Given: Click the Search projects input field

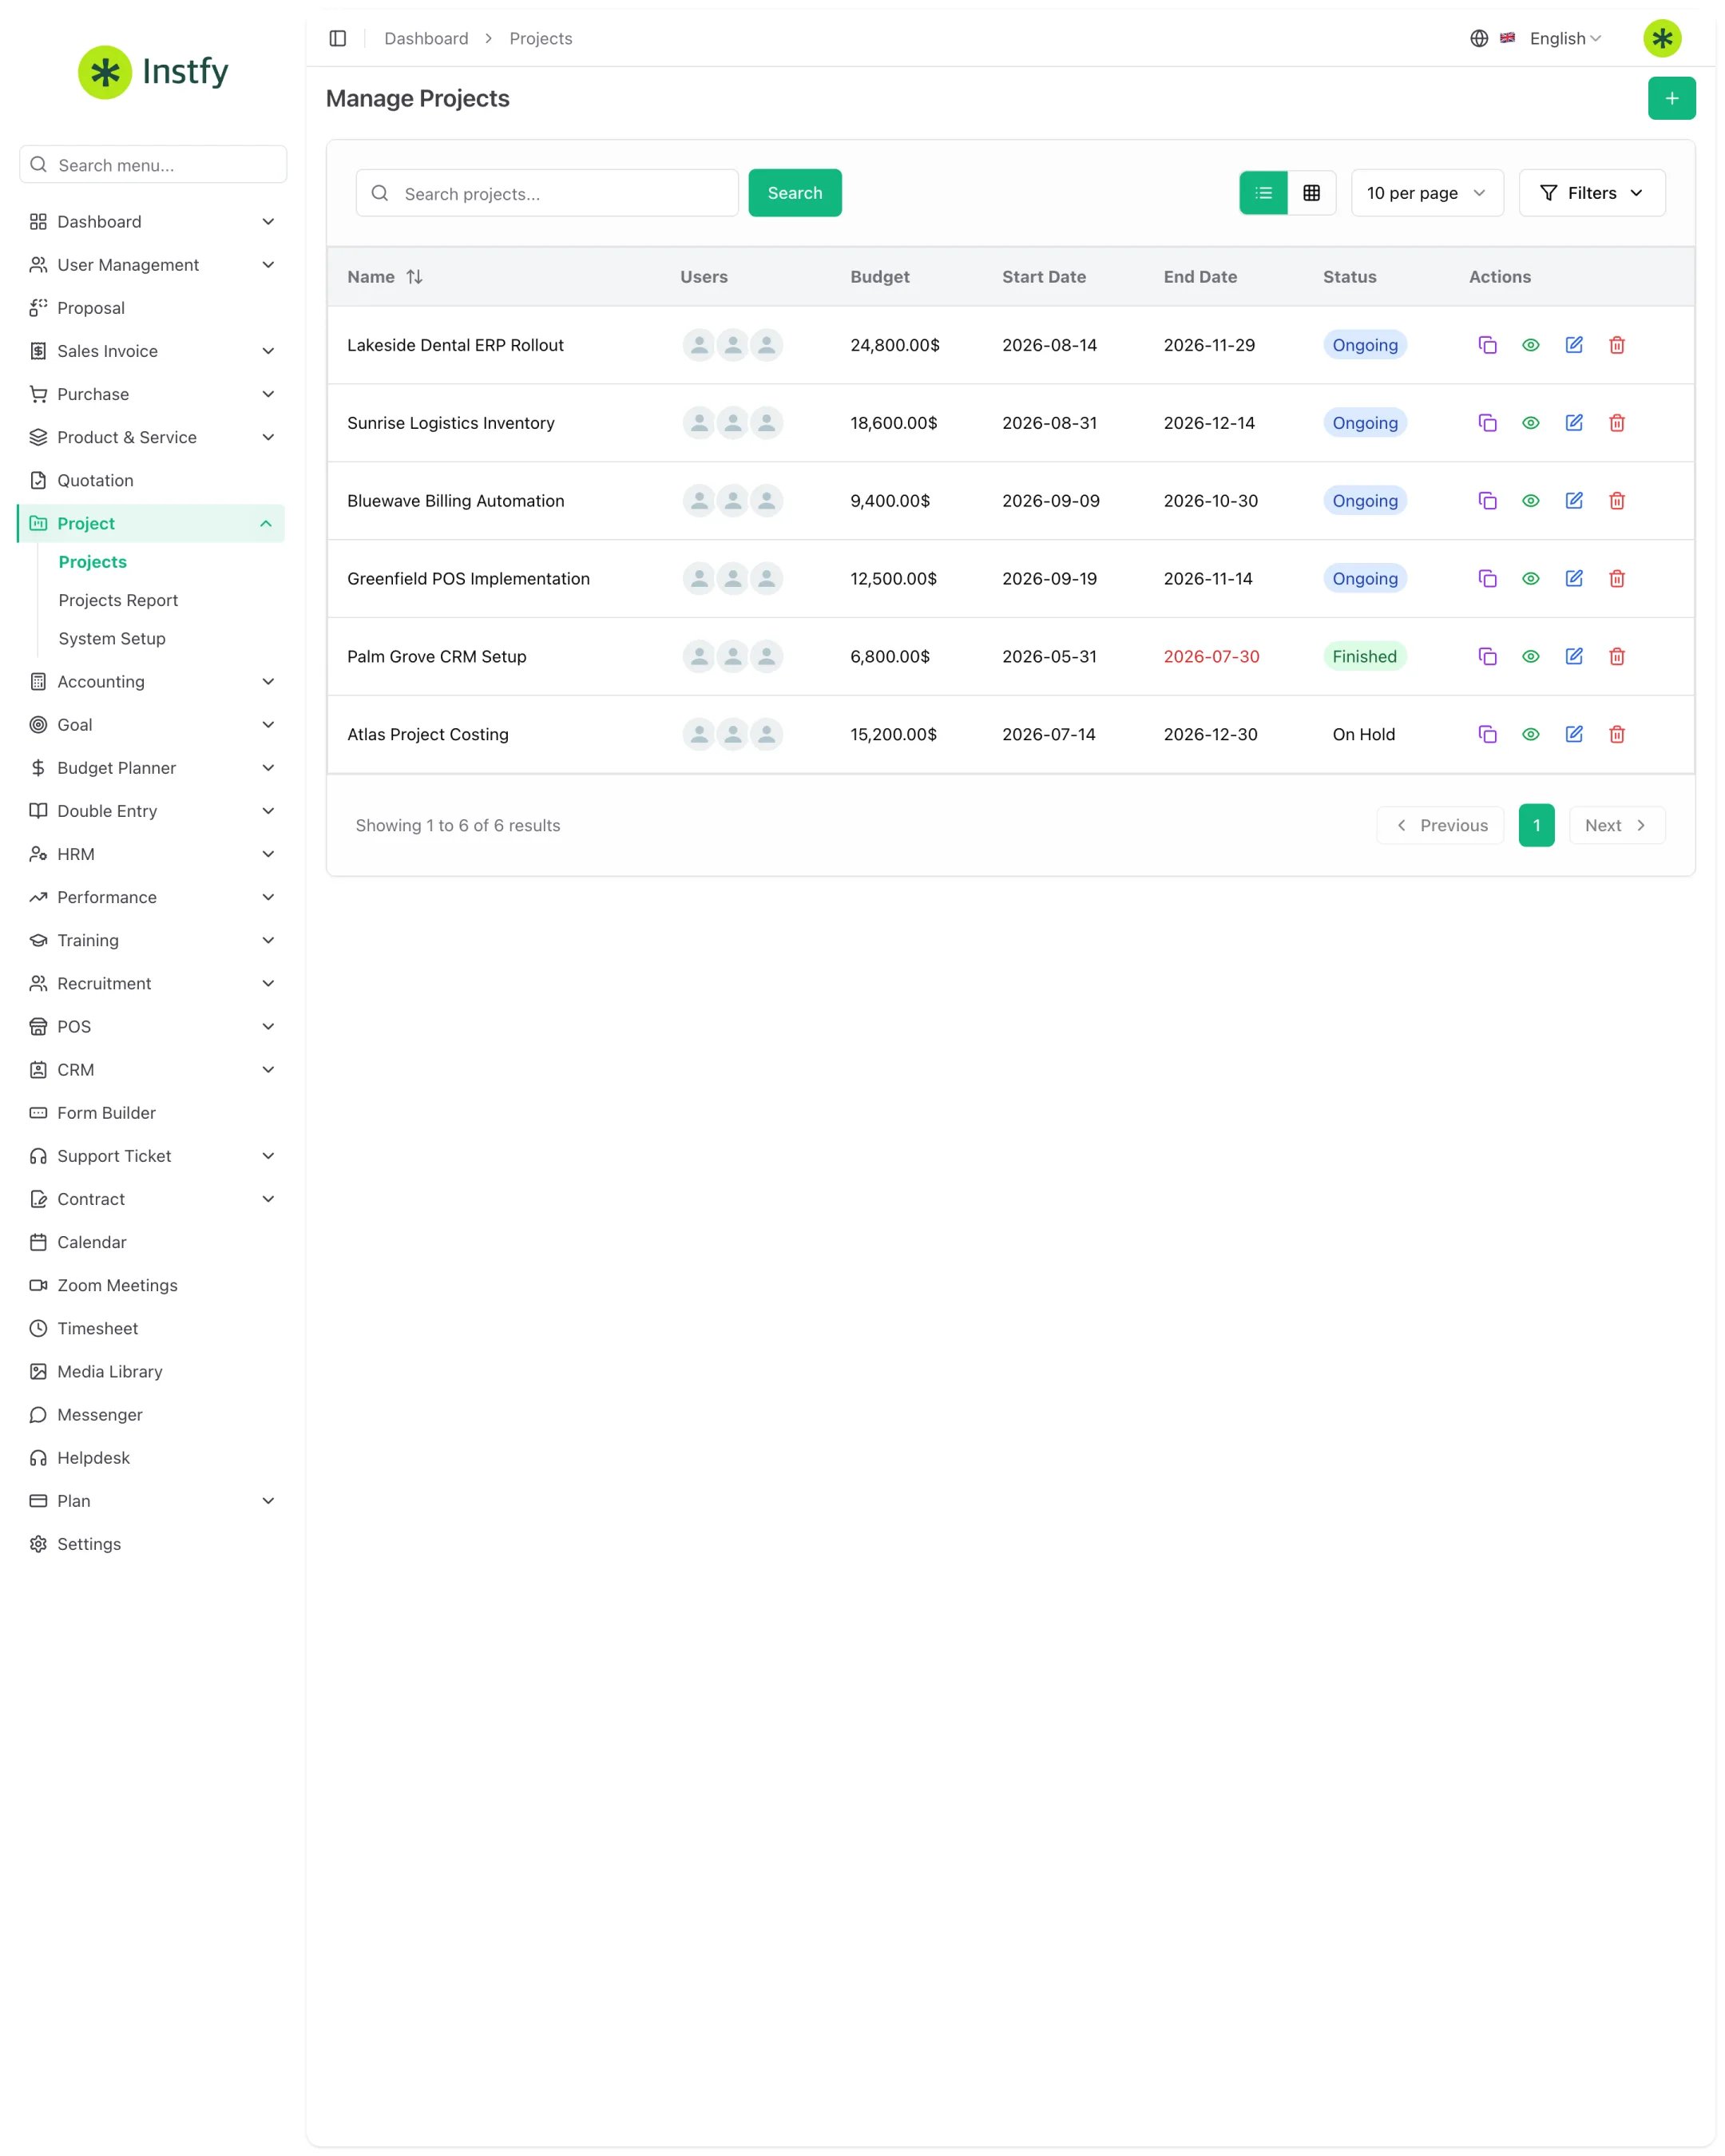Looking at the screenshot, I should coord(547,193).
